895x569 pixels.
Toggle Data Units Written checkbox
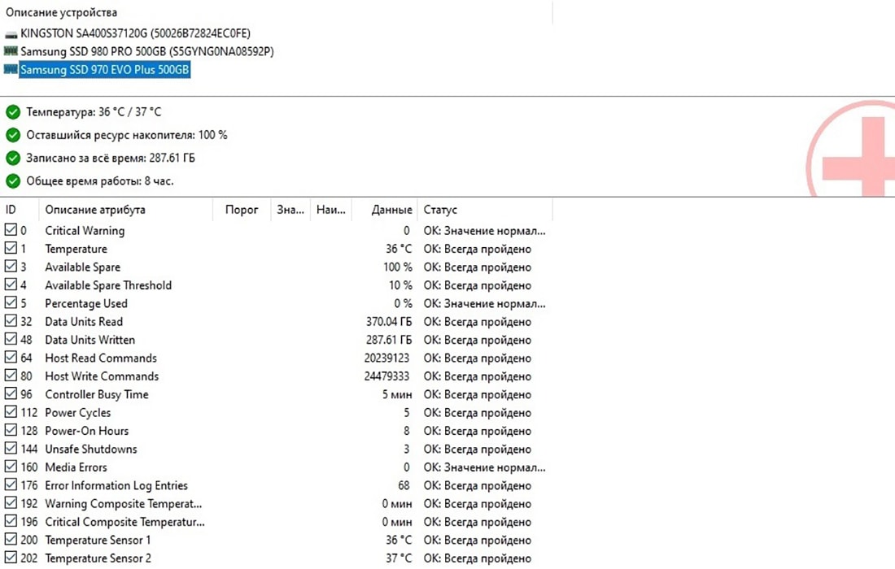11,339
